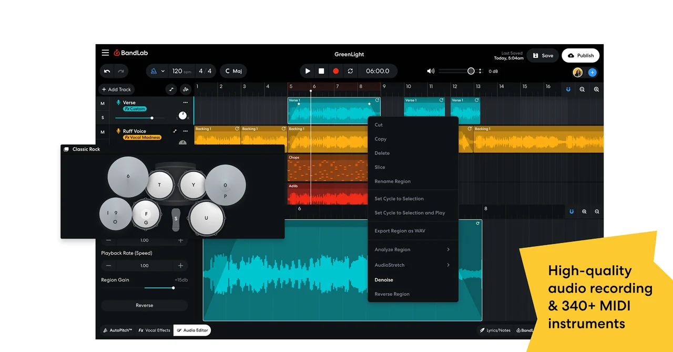Mute the Verse track
Image resolution: width=673 pixels, height=352 pixels.
click(x=103, y=103)
